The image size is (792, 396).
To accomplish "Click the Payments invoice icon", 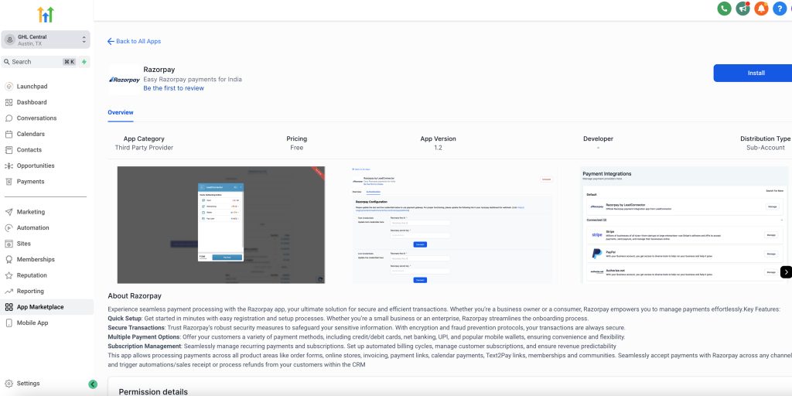I will click(x=9, y=181).
